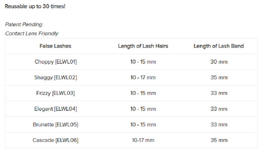Click Frizzy's 33 mm lash band value
The width and height of the screenshot is (264, 156).
(219, 93)
